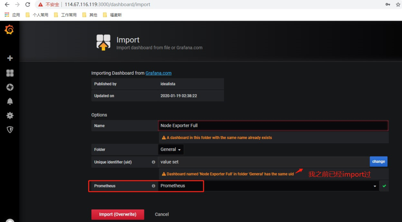Click the blue change button for uid
The width and height of the screenshot is (402, 222).
[379, 161]
